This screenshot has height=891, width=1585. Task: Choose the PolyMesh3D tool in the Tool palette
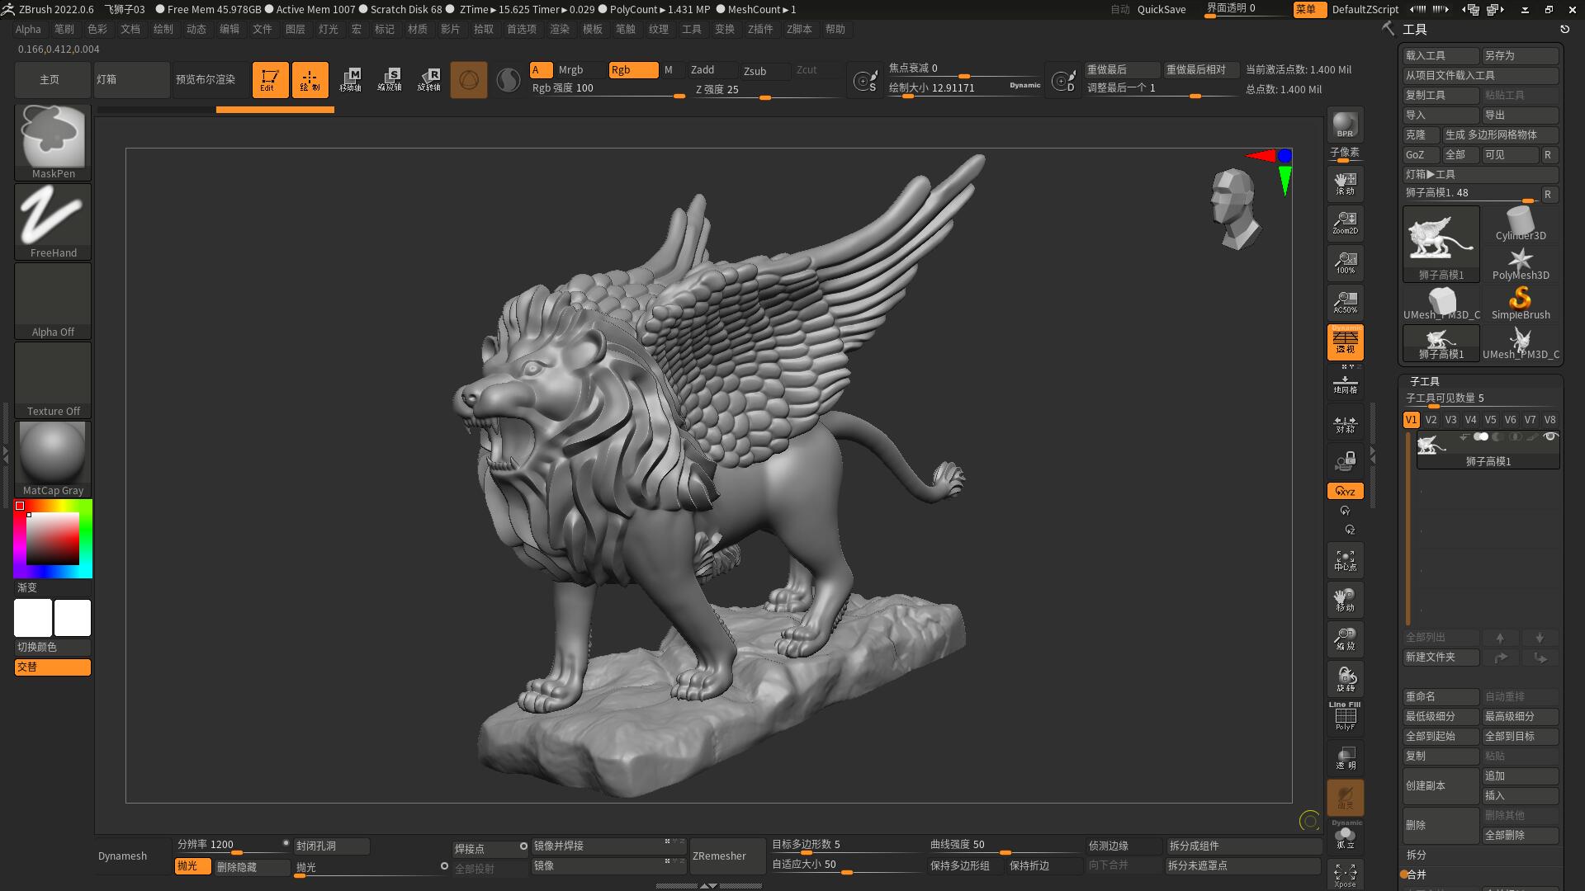(1520, 261)
